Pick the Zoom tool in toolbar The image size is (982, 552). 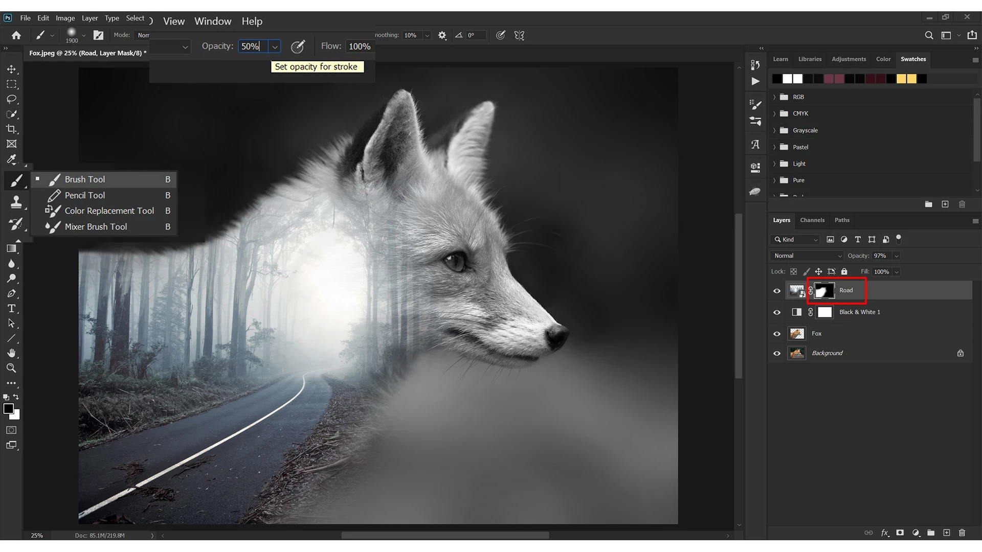(x=11, y=368)
